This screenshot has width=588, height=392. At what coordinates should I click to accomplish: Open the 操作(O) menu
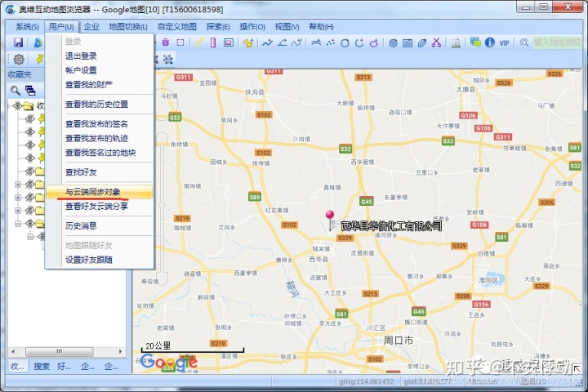point(252,27)
